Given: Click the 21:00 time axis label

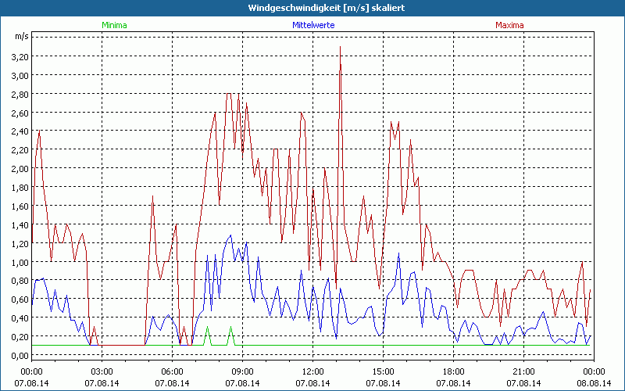Looking at the screenshot, I should [523, 371].
